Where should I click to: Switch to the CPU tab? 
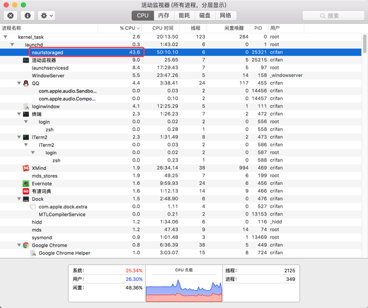(143, 16)
